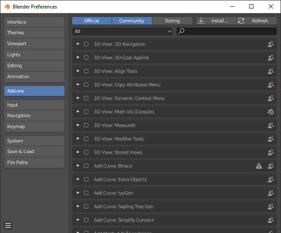The width and height of the screenshot is (281, 233).
Task: Open the Keymap preferences section
Action: point(34,126)
